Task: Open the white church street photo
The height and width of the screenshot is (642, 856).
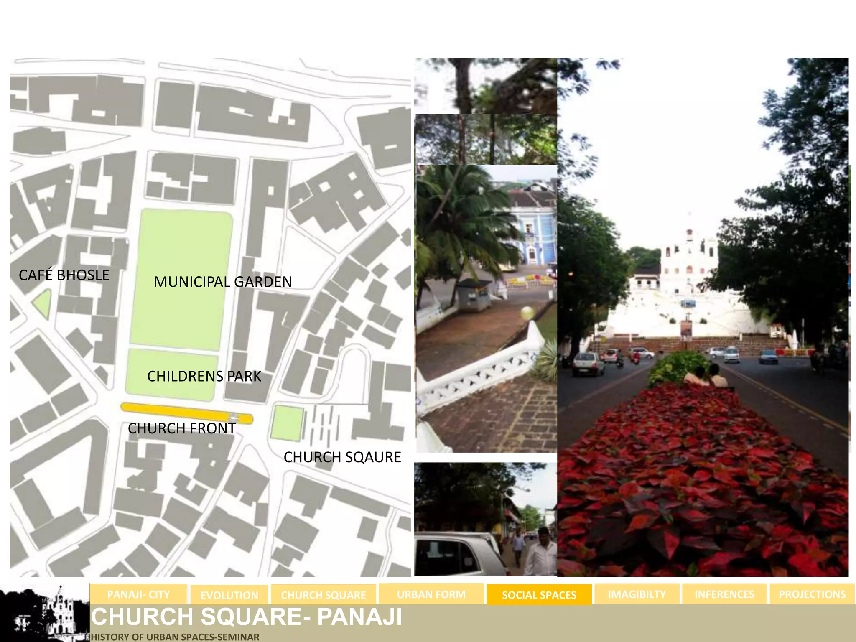Action: tap(703, 317)
